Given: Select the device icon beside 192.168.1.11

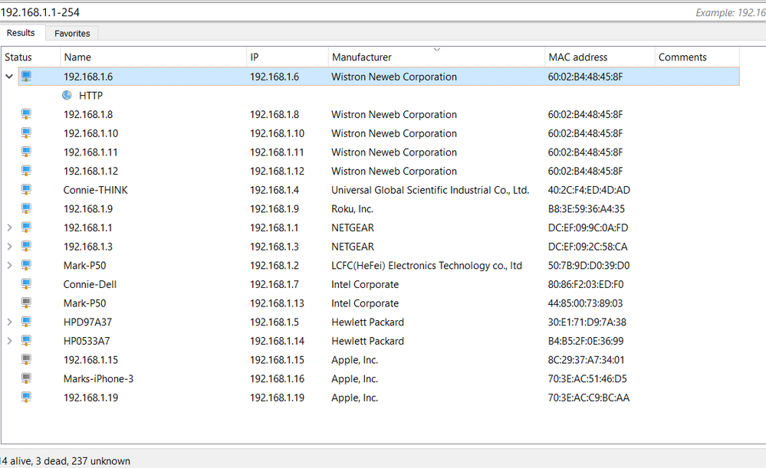Looking at the screenshot, I should click(26, 152).
